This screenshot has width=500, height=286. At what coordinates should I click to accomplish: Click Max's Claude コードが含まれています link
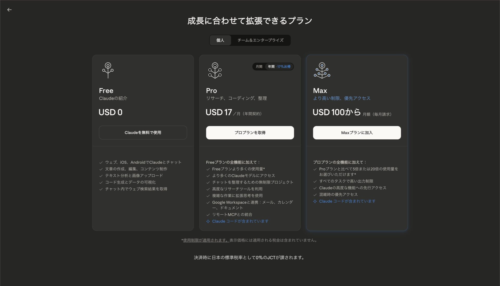tap(347, 201)
